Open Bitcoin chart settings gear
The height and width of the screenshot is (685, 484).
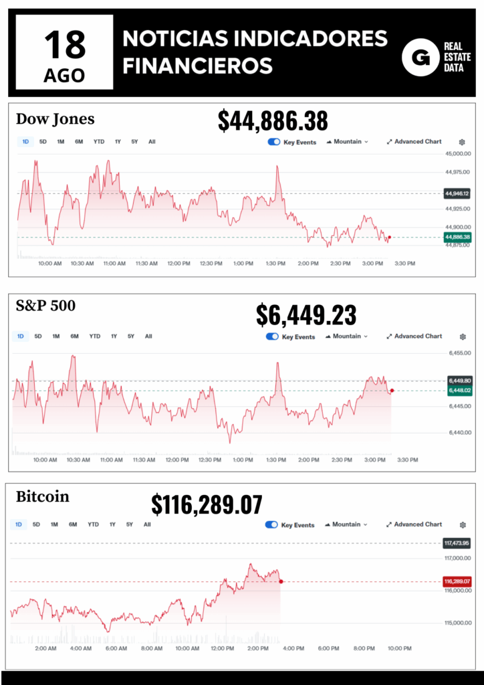point(462,524)
